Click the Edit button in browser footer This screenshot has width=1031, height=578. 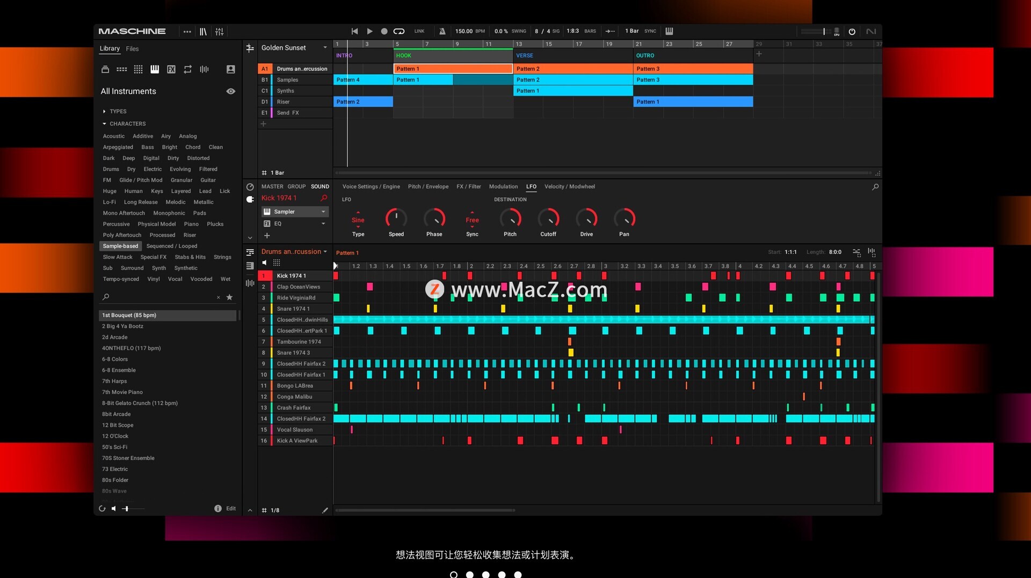(x=231, y=509)
